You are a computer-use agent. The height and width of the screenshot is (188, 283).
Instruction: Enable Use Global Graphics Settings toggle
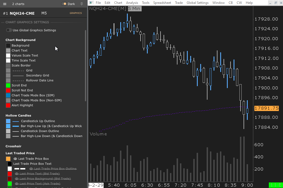pyautogui.click(x=9, y=30)
